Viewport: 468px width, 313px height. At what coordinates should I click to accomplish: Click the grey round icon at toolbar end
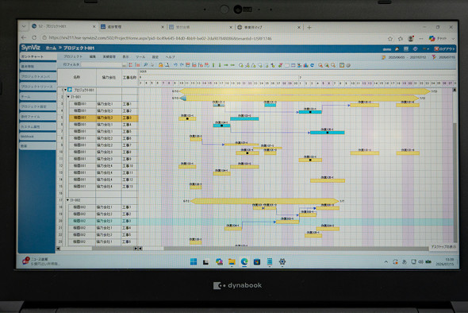[348, 65]
